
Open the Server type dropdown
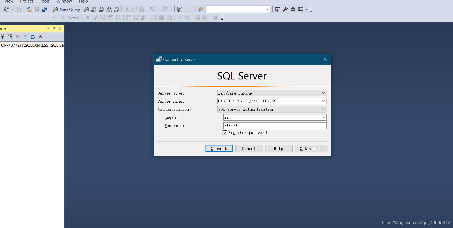[x=323, y=93]
